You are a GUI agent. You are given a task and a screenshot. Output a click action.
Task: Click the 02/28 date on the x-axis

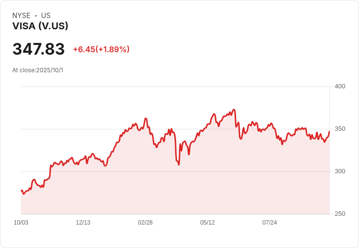coord(145,223)
